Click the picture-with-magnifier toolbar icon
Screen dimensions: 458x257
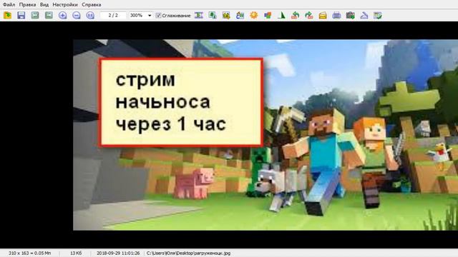click(213, 15)
